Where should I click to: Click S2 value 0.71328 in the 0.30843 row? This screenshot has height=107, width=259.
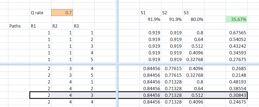click(172, 95)
